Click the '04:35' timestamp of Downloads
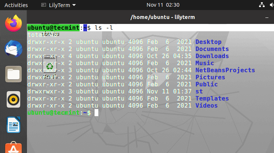Screen dimensions: 274x153 182,56
